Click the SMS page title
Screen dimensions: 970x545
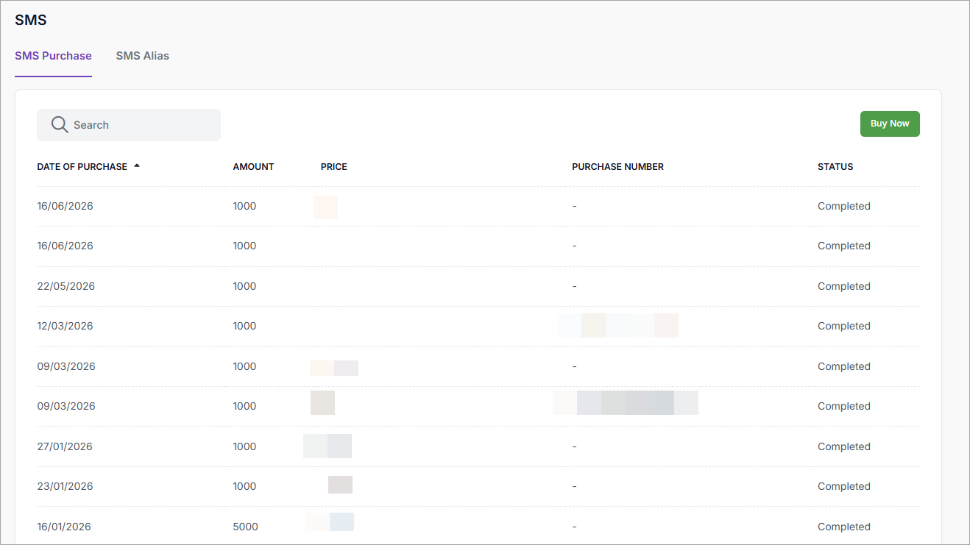(x=31, y=21)
